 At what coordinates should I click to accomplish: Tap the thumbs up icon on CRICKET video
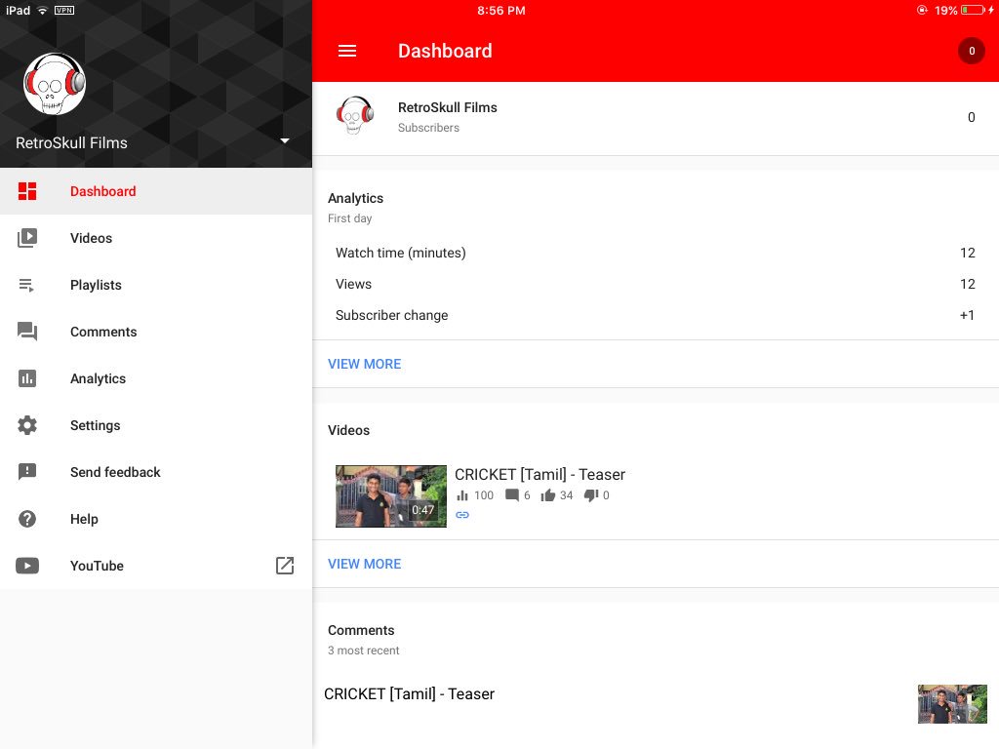[x=548, y=495]
